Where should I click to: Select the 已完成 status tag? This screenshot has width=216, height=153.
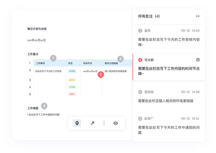point(71,87)
